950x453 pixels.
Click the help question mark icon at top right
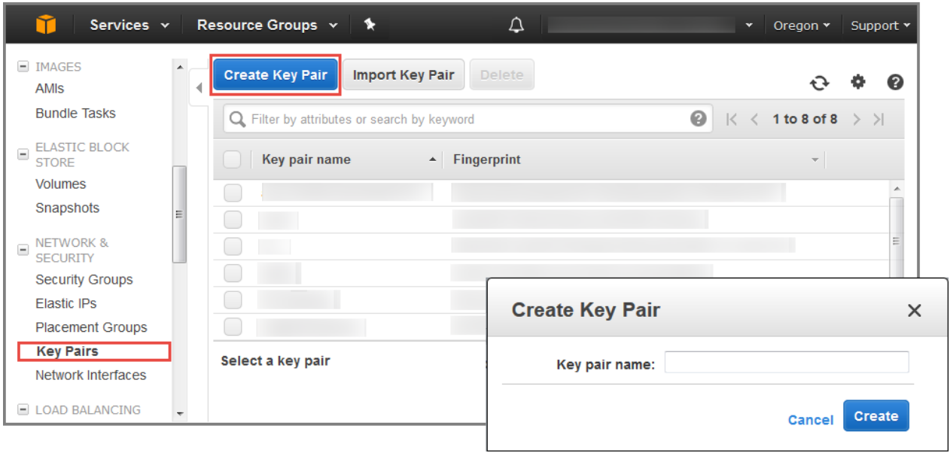point(895,82)
